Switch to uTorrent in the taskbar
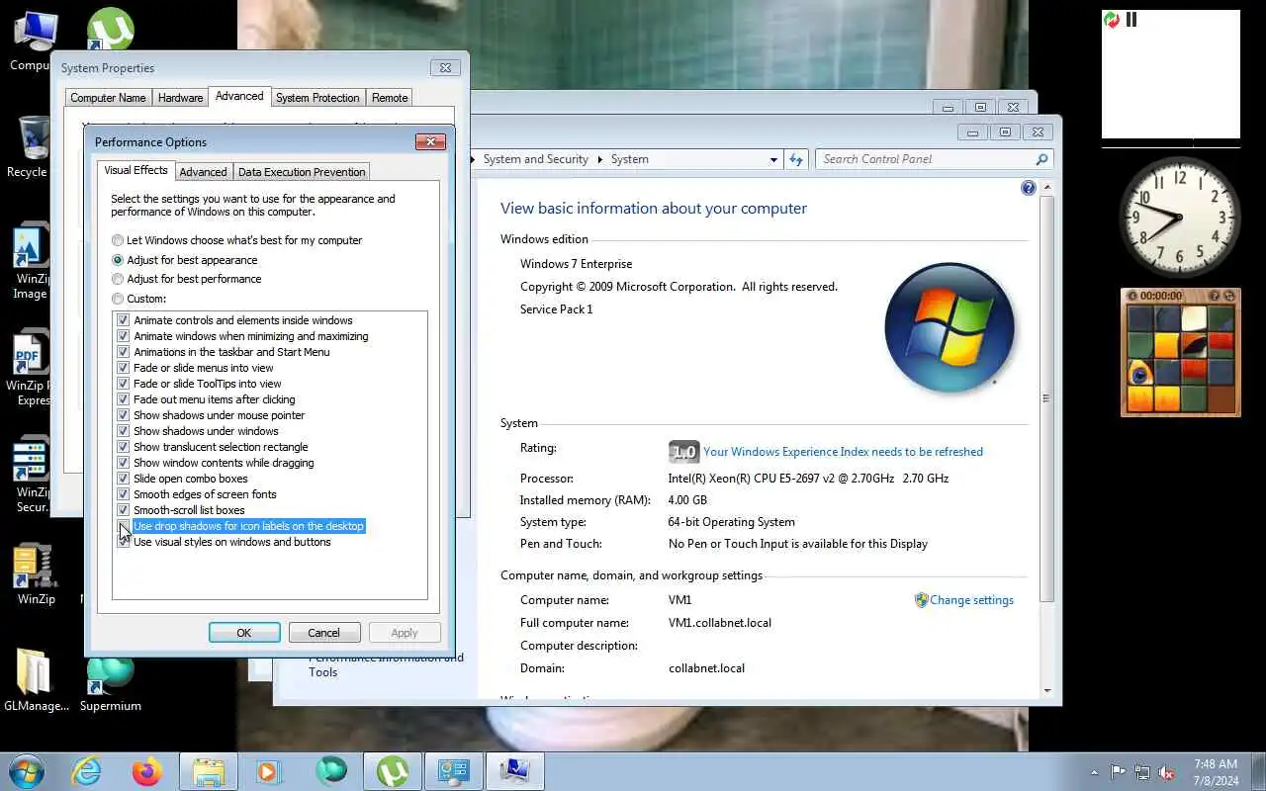The image size is (1266, 791). (392, 771)
